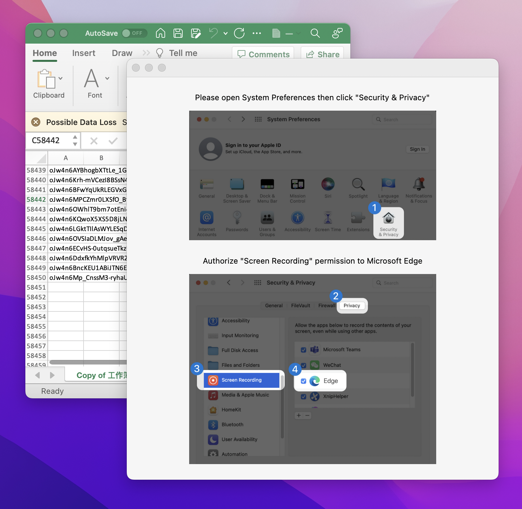
Task: Click the WeChat checkbox in illustration
Action: tap(304, 365)
